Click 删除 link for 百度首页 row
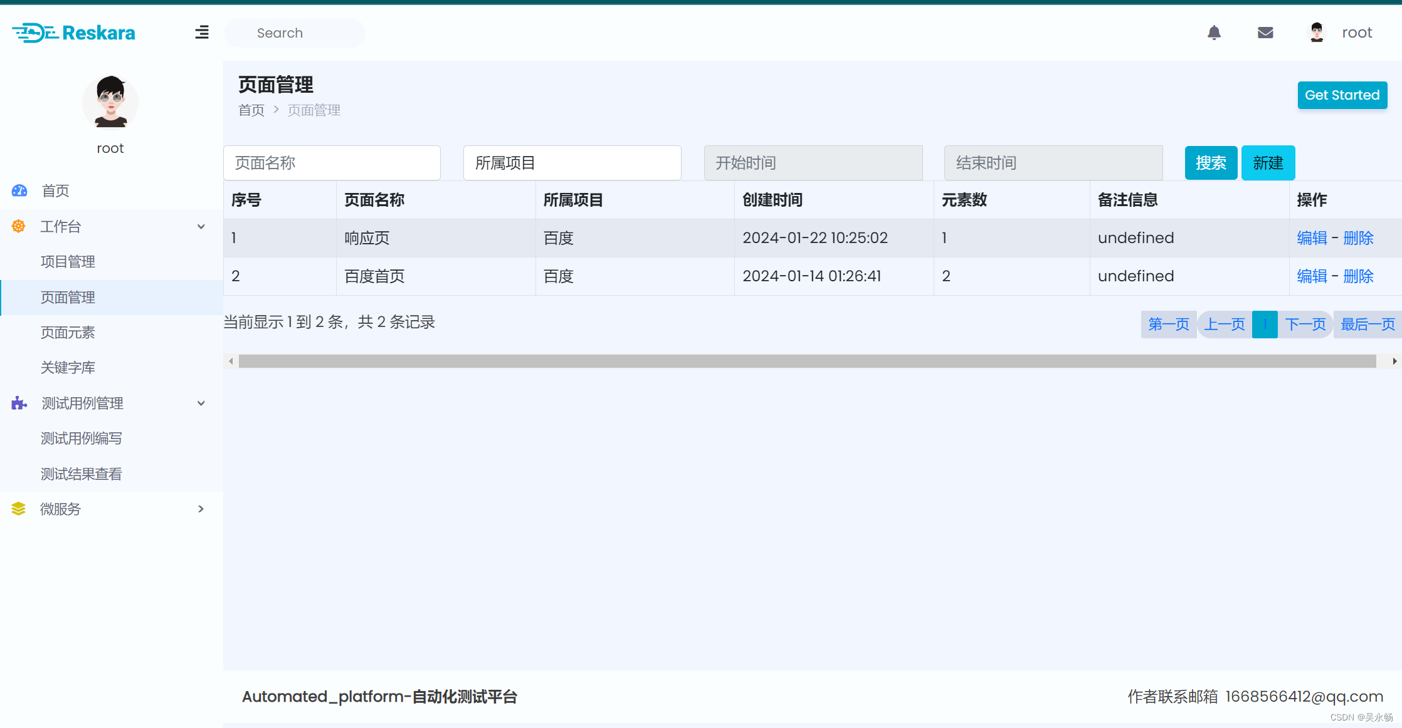Screen dimensions: 1402x728 pyautogui.click(x=1358, y=276)
